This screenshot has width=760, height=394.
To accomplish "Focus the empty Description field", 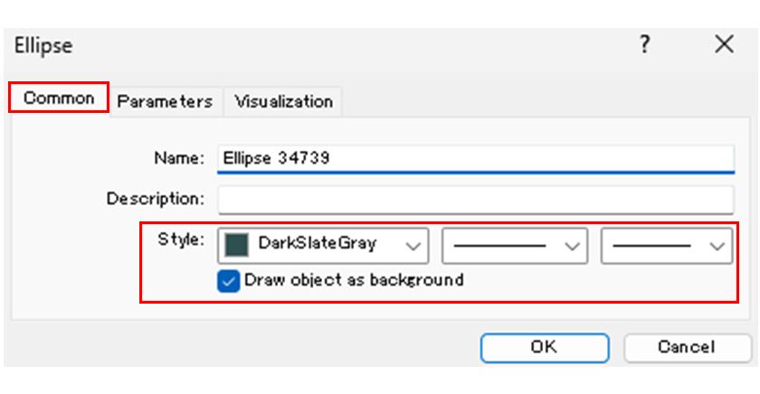I will pyautogui.click(x=476, y=199).
